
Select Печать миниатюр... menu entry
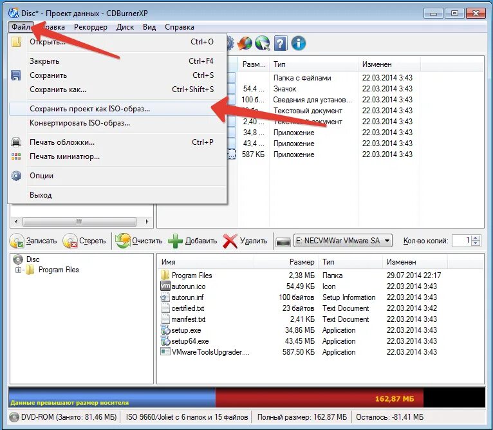coord(118,156)
